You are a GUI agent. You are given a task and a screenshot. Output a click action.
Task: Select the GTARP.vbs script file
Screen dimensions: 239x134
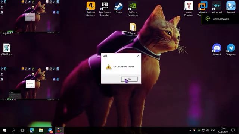[7, 50]
